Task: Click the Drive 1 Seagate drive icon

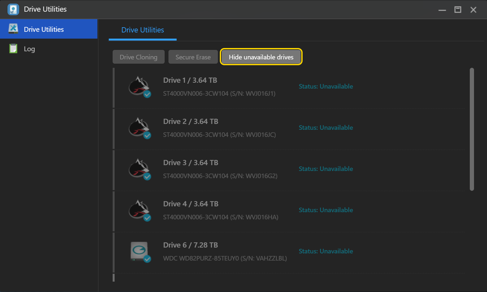Action: click(x=140, y=87)
